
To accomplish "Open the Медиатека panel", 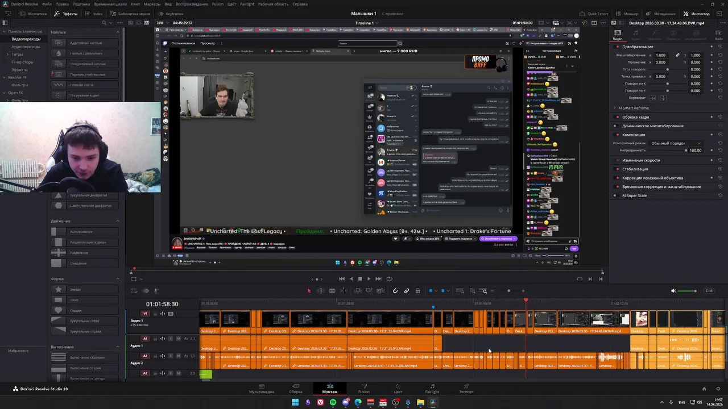I will coord(34,14).
